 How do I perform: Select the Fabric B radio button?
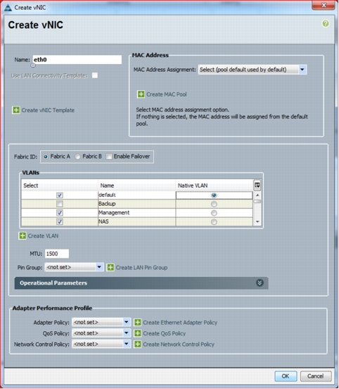[78, 156]
